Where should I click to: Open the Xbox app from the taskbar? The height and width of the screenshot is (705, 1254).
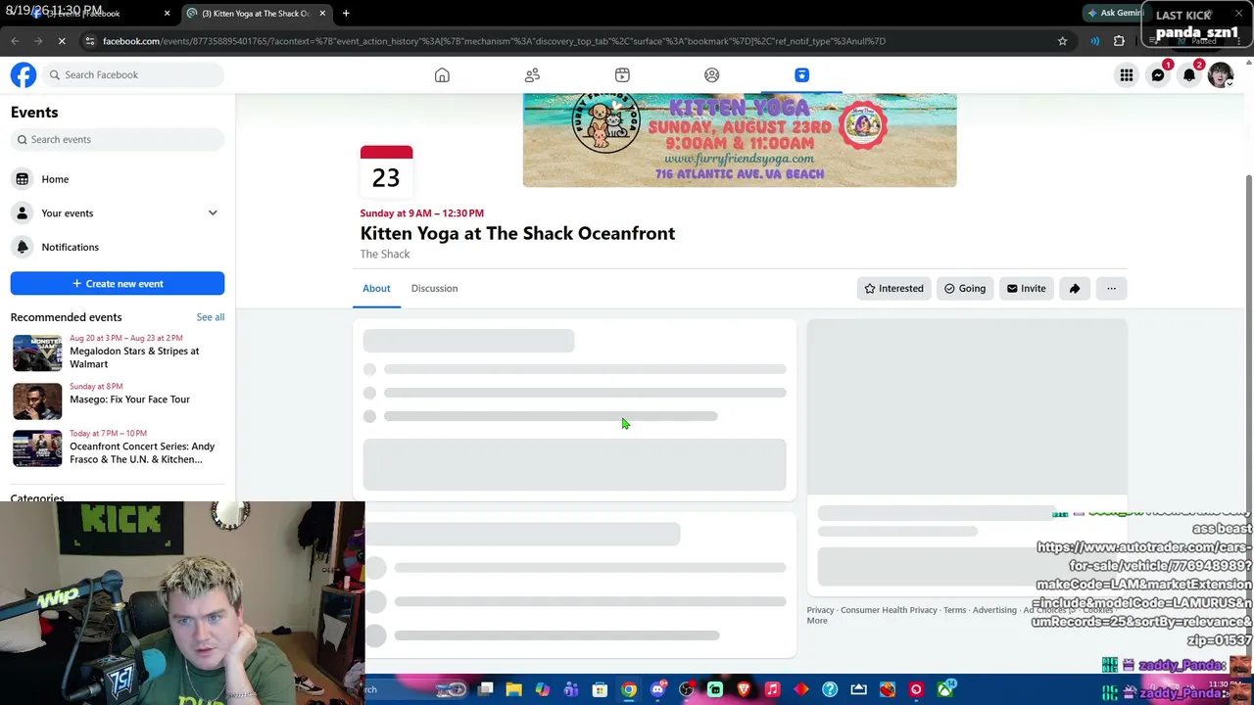click(x=944, y=689)
